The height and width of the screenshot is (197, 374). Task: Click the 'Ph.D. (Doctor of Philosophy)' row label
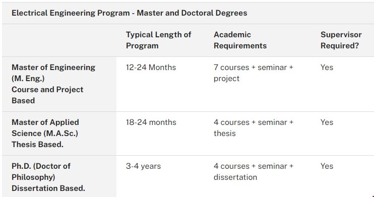coord(41,171)
